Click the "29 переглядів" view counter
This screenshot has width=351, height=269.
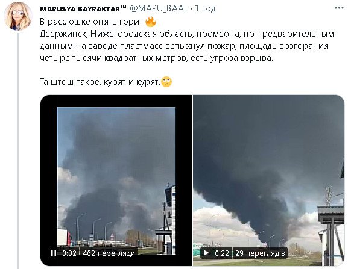[x=260, y=253]
